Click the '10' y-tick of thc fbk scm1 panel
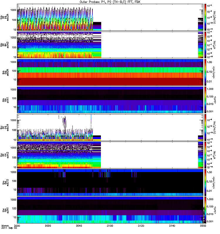 click(15, 217)
